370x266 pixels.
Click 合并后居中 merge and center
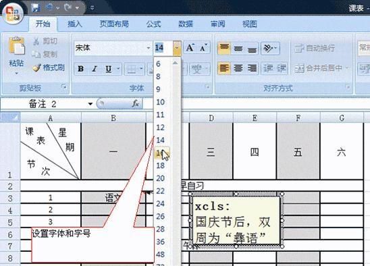pos(319,68)
